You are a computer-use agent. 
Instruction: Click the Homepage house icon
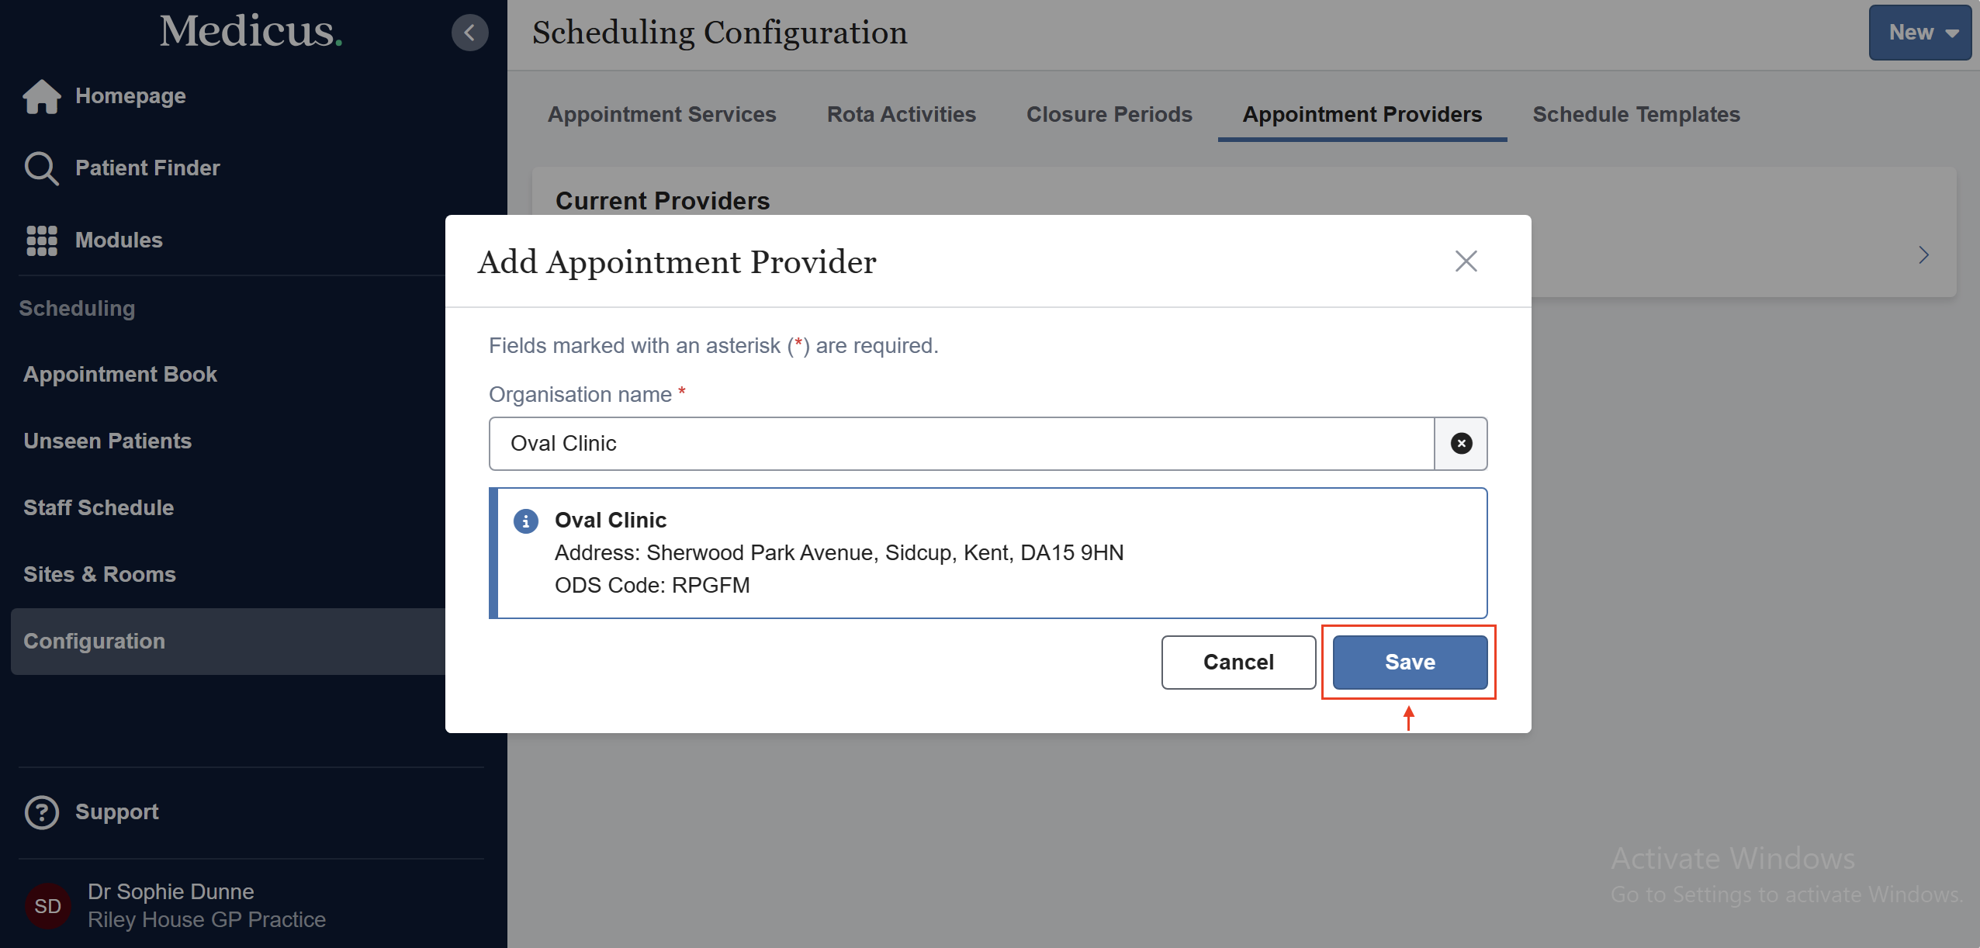(x=42, y=97)
